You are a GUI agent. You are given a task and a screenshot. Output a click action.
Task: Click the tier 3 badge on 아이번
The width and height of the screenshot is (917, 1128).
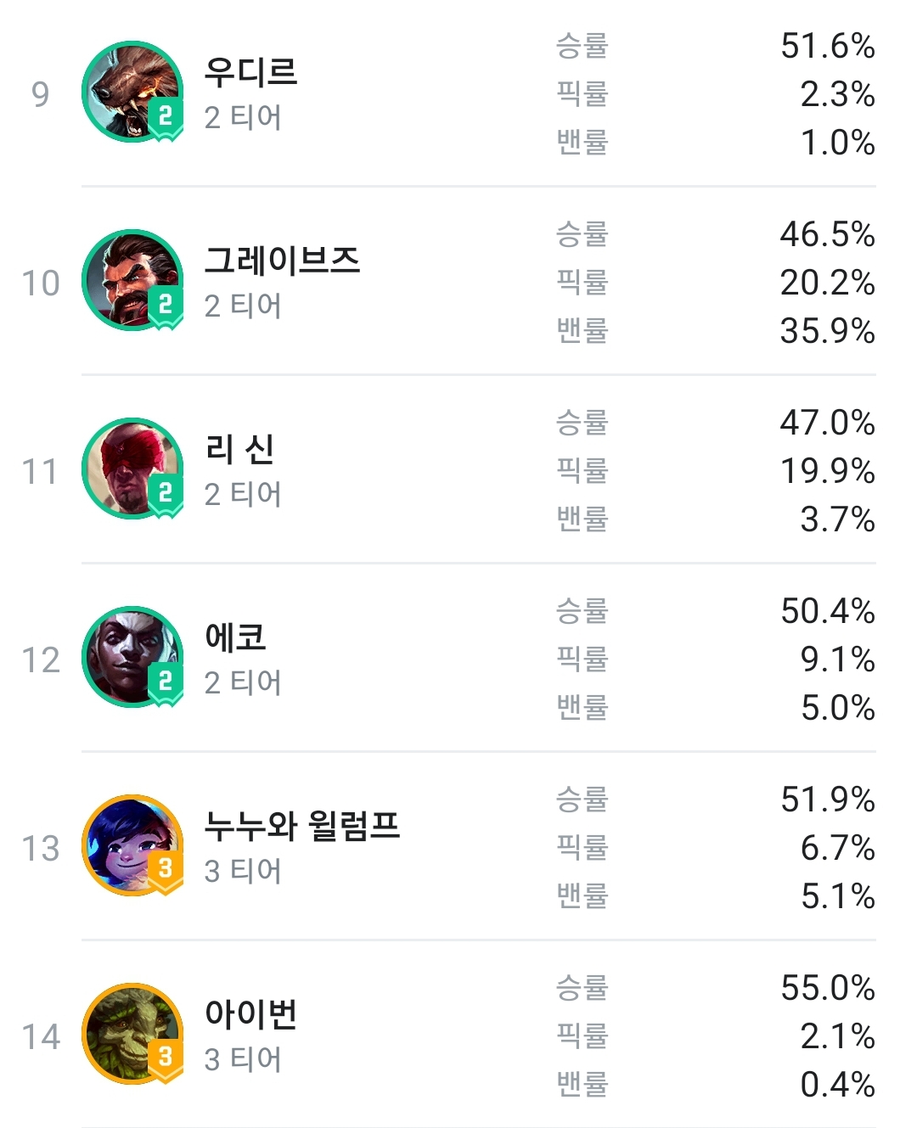[x=166, y=1059]
